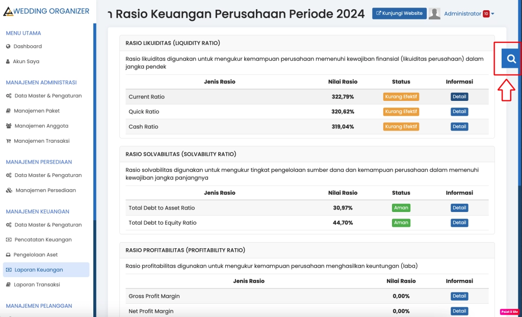Click the sidebar vertical scrollbar
This screenshot has width=522, height=317.
point(94,122)
